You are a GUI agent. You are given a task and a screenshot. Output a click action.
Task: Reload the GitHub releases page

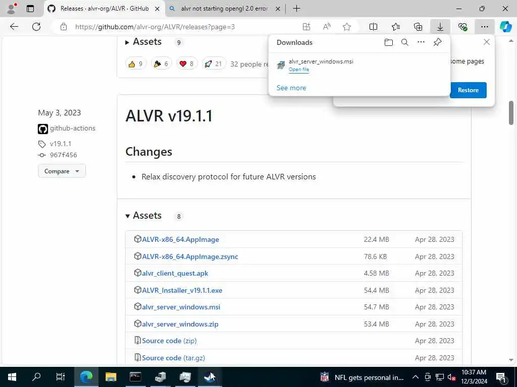point(36,27)
